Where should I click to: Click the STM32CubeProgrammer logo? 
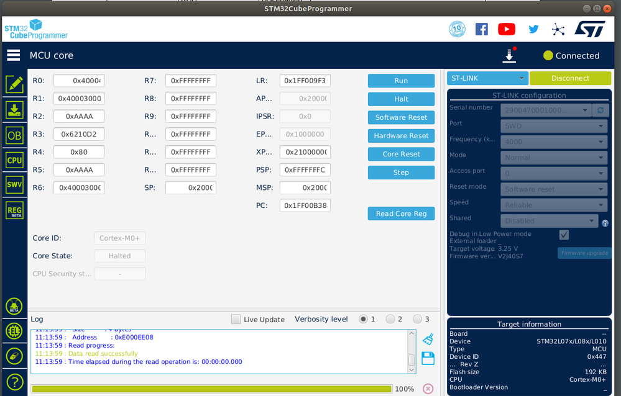coord(36,29)
